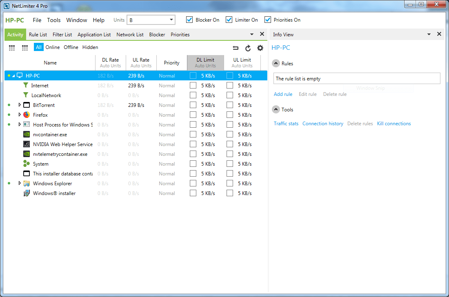Open the Connection history link
Viewport: 449px width, 297px height.
click(323, 124)
